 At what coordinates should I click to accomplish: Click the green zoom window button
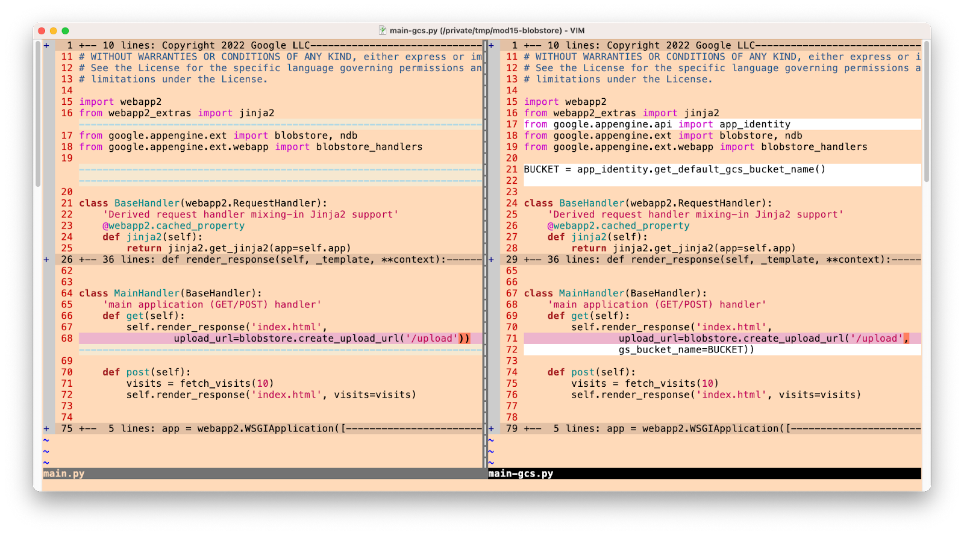pyautogui.click(x=65, y=31)
